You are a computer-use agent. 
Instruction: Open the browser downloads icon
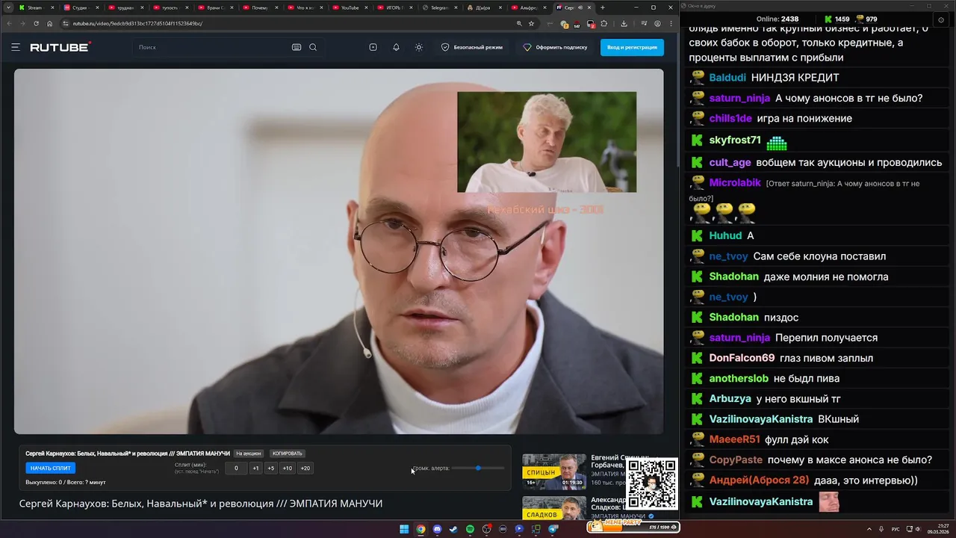[x=624, y=23]
